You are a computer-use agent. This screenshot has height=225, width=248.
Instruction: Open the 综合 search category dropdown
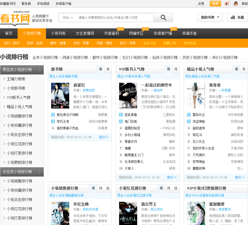tap(68, 18)
